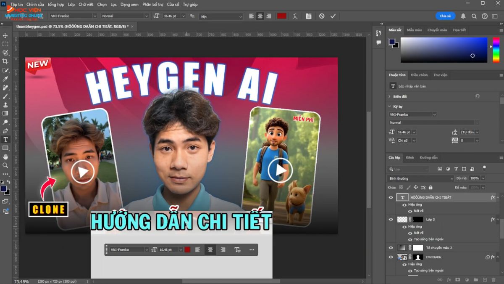Open the Cửa sổ menu
The image size is (504, 284).
[173, 4]
